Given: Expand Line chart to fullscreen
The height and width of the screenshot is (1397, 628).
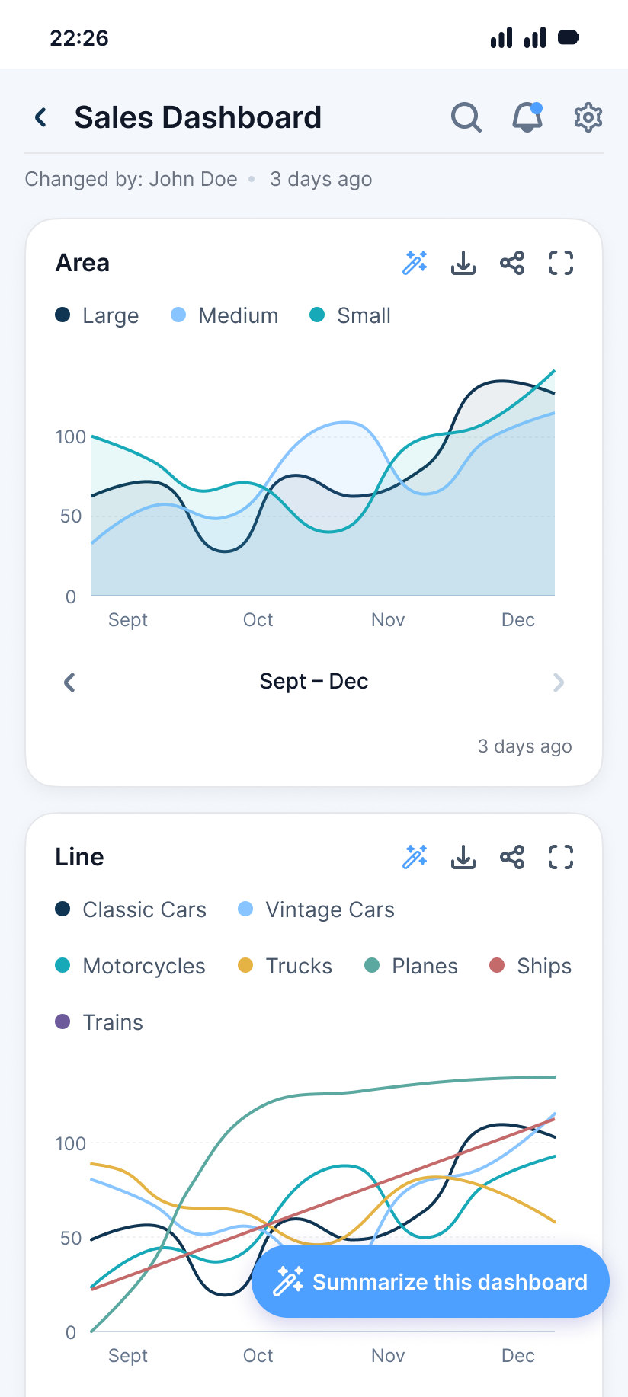Looking at the screenshot, I should [561, 857].
